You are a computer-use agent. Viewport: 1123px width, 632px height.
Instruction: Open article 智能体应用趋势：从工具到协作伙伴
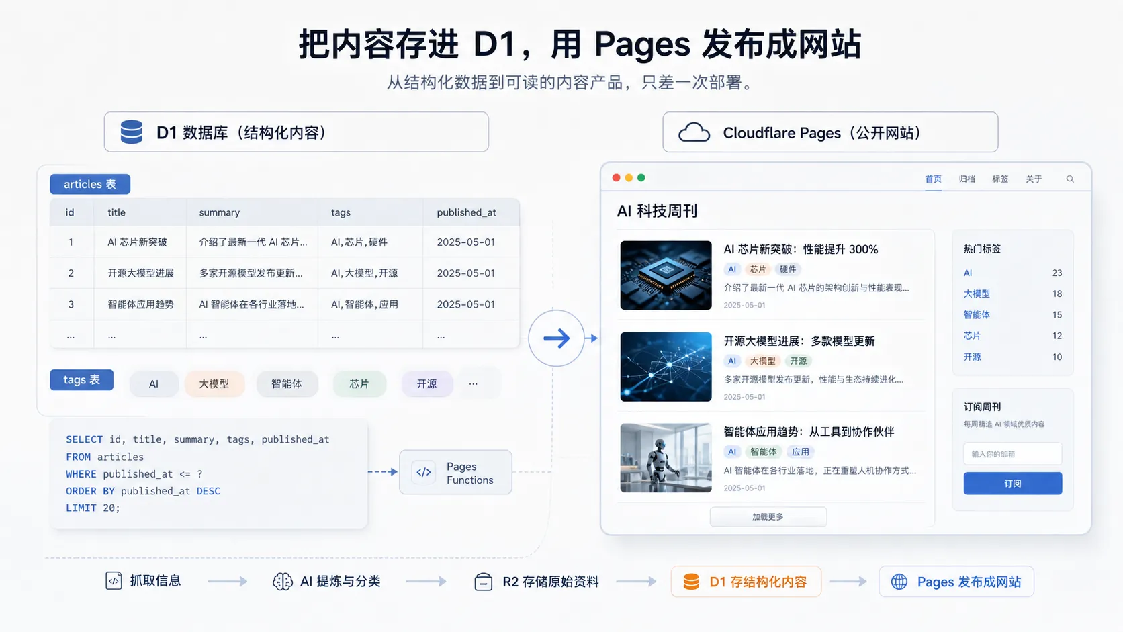click(809, 432)
